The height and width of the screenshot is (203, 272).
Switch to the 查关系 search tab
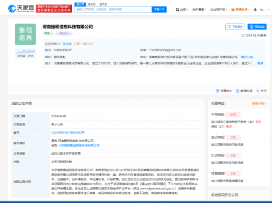click(103, 4)
